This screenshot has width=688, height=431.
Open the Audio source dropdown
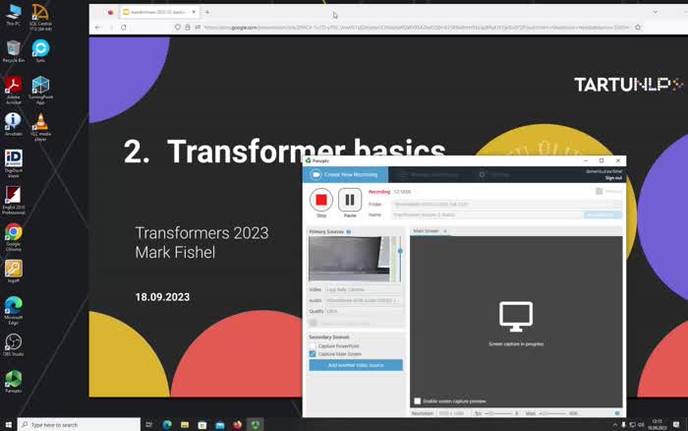point(364,300)
